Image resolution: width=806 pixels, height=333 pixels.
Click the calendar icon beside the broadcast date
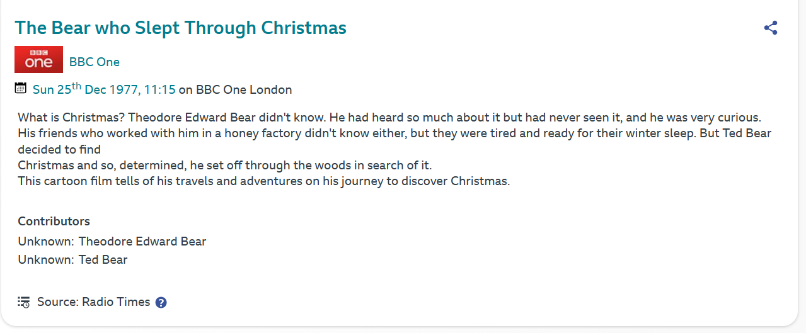pyautogui.click(x=21, y=88)
